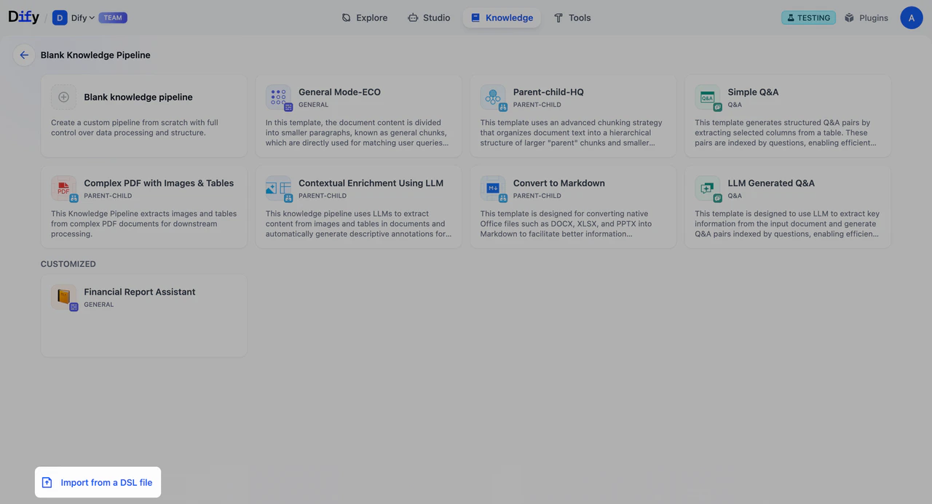Go to the Tools tab

tap(572, 17)
